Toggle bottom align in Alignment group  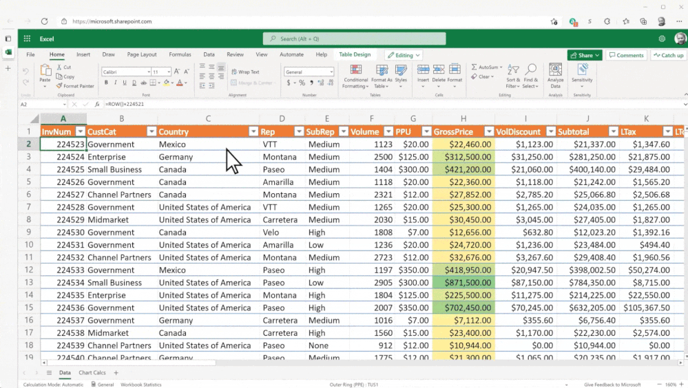(220, 67)
